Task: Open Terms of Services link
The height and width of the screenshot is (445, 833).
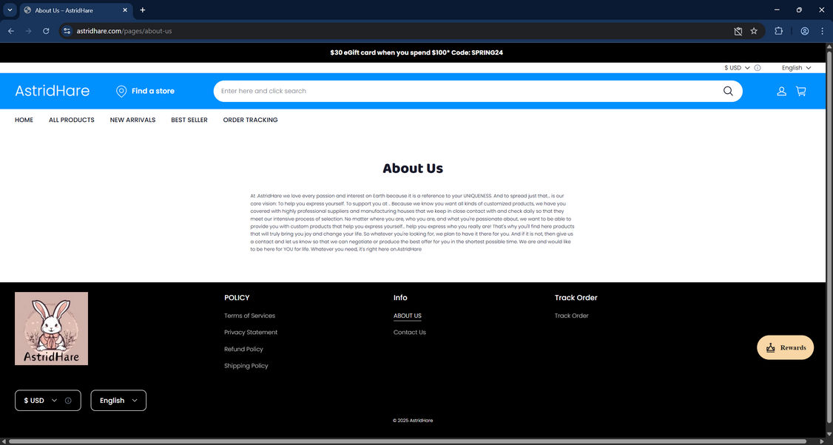Action: 250,316
